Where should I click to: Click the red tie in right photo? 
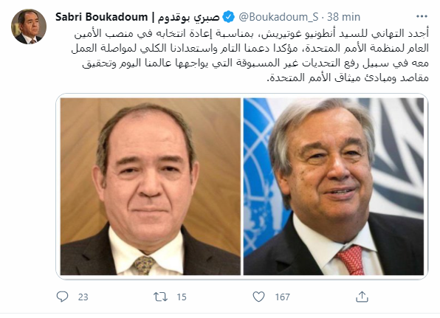point(351,260)
